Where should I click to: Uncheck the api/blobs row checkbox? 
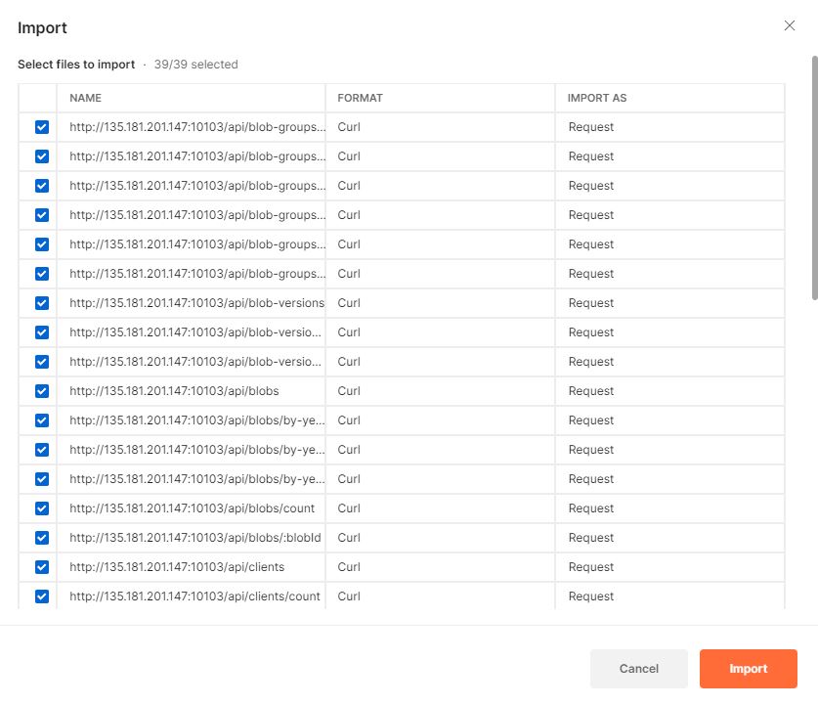coord(42,391)
